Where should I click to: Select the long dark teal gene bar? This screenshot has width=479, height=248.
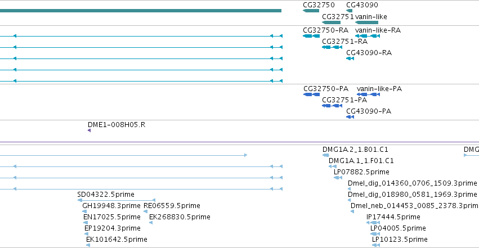[x=141, y=11]
